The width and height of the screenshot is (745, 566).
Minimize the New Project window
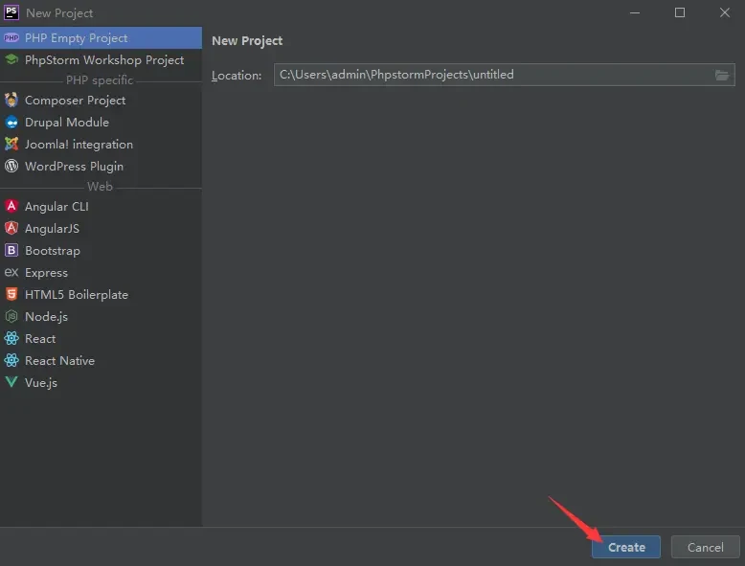(635, 12)
